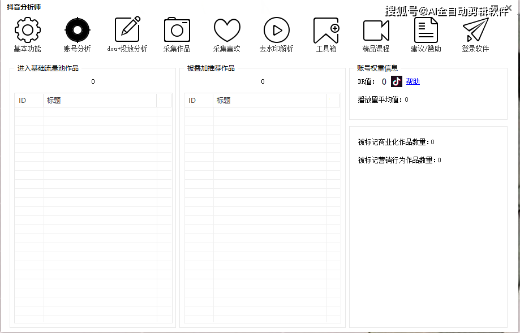Click the 被标记营销行为作品数量 text
The image size is (520, 333).
(x=397, y=161)
